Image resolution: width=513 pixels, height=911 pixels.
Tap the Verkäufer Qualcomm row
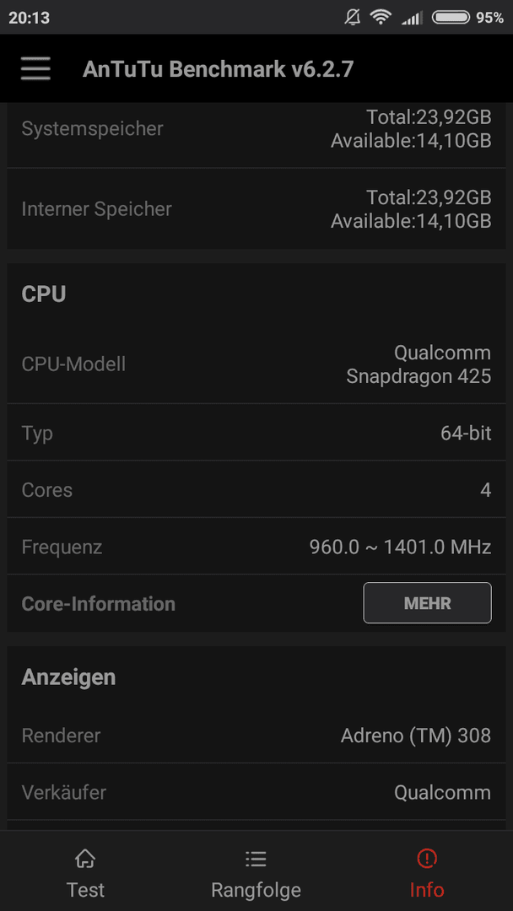click(256, 792)
